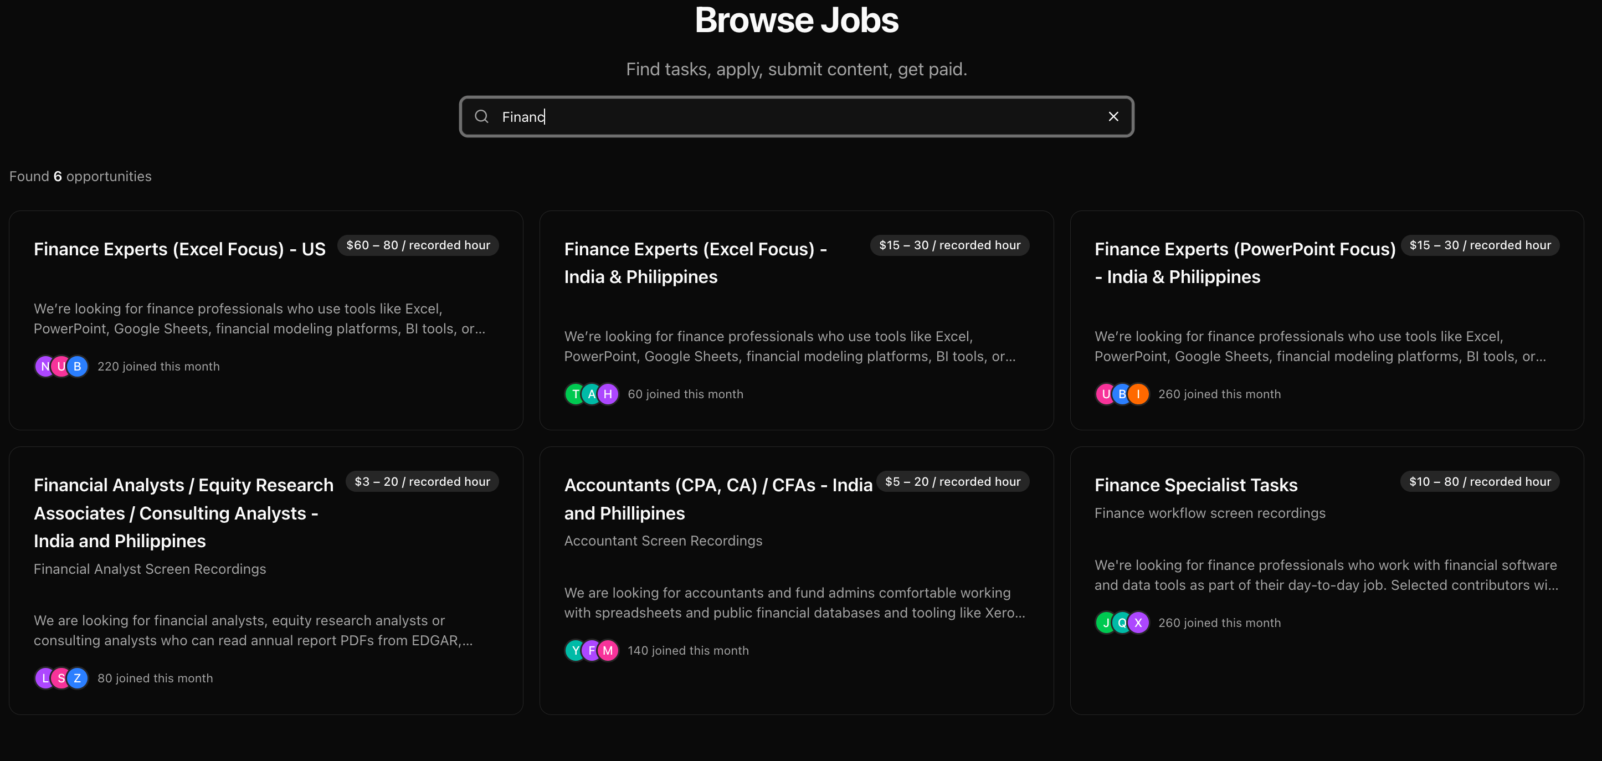Click the $15 – 30 badge on Excel Focus India card
The height and width of the screenshot is (761, 1602).
(x=949, y=245)
